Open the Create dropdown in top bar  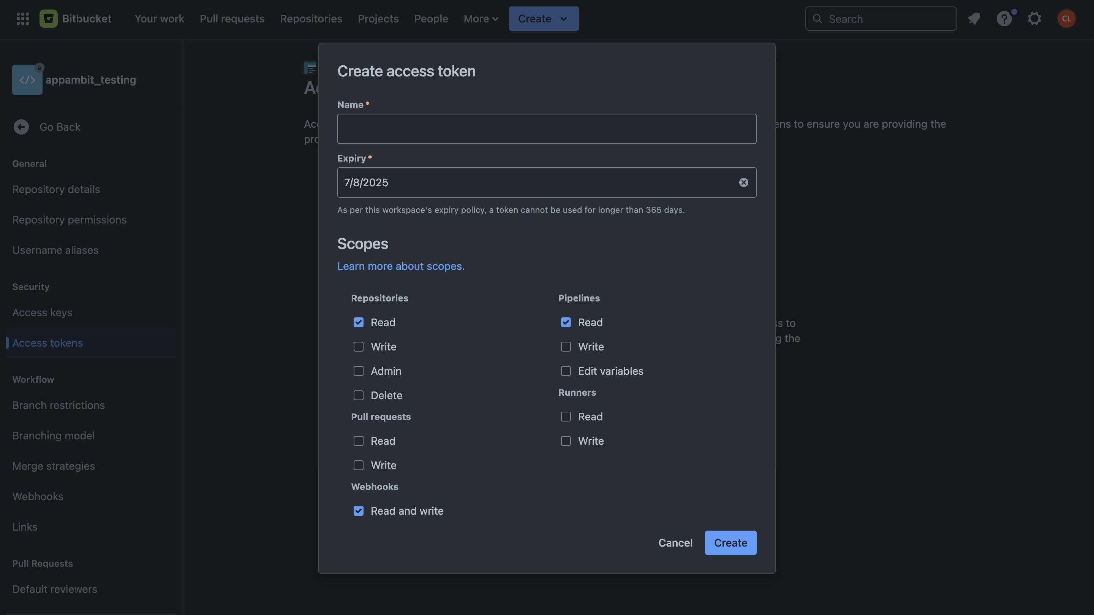(x=543, y=19)
